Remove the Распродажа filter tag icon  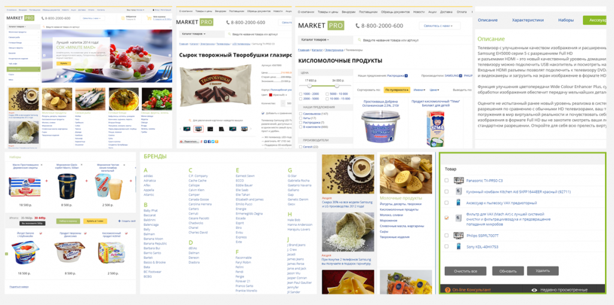tap(406, 76)
